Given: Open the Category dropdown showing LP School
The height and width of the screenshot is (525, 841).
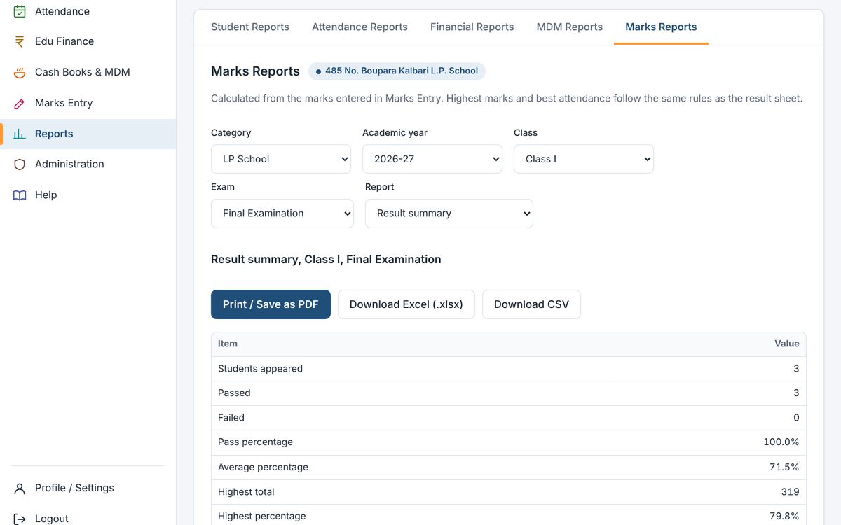Looking at the screenshot, I should 281,159.
